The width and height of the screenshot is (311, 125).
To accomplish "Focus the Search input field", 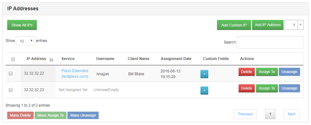I will 270,42.
